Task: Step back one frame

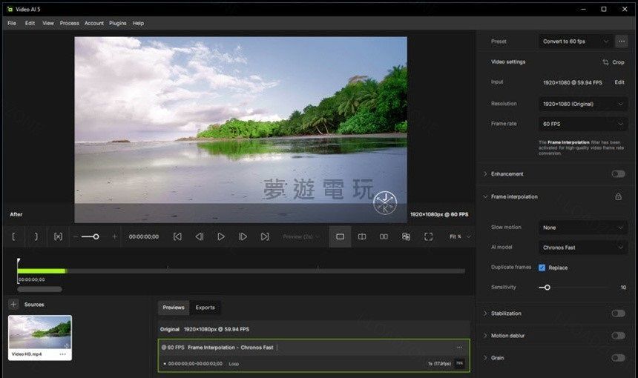Action: coord(199,236)
